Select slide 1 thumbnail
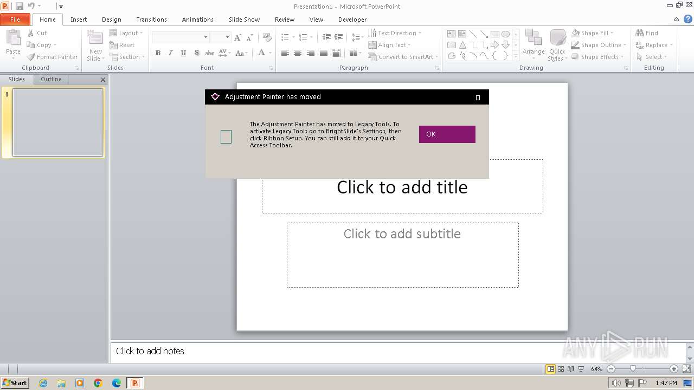694x390 pixels. (57, 122)
